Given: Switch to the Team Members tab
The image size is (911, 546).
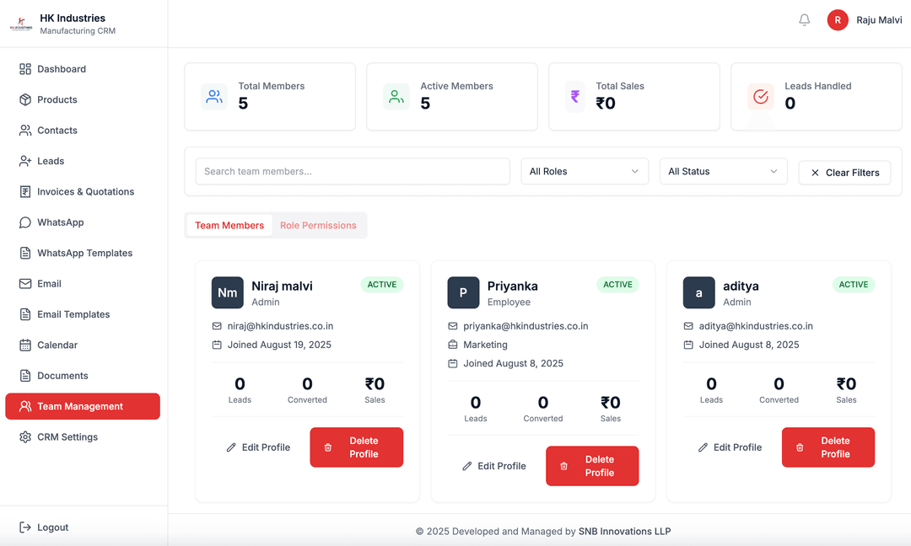Looking at the screenshot, I should click(229, 225).
